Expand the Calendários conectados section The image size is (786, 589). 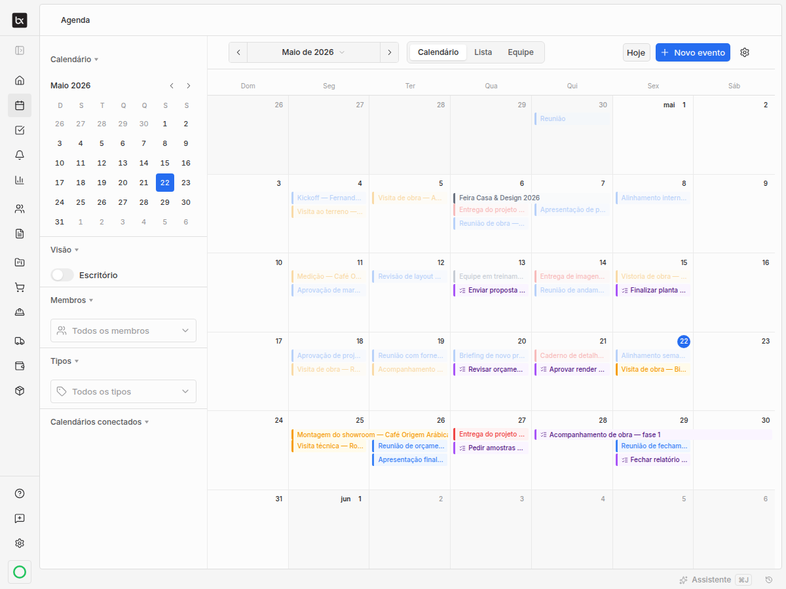coord(100,422)
